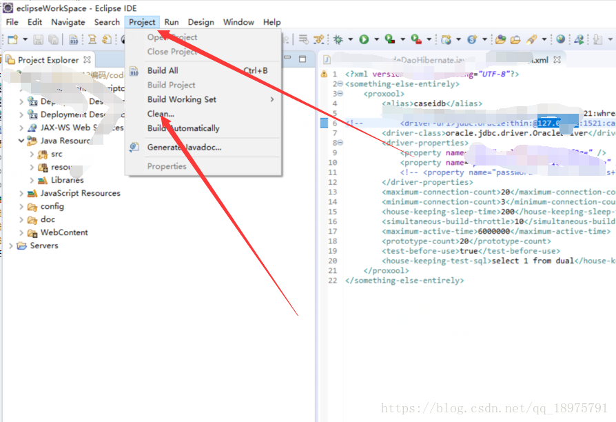
Task: Click the warning marker on line 1
Action: [x=324, y=74]
